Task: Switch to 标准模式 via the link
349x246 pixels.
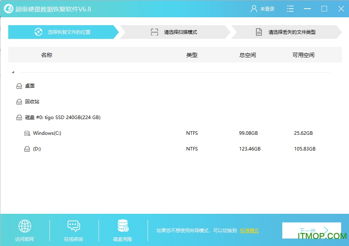Action: [x=249, y=231]
